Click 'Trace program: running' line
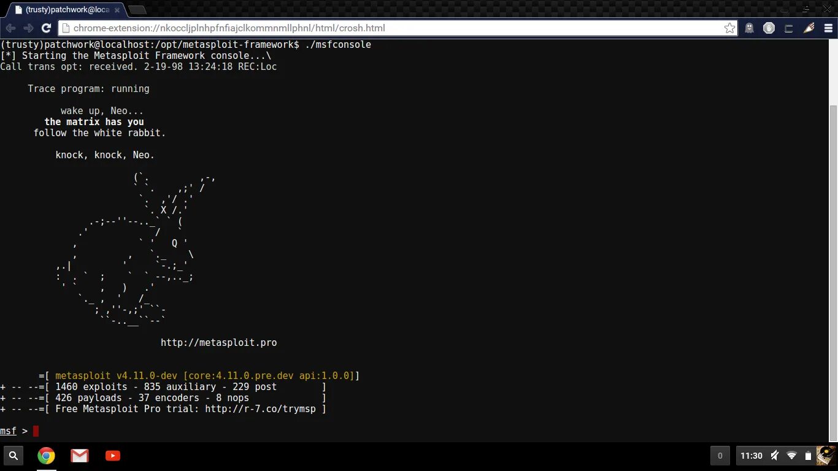Viewport: 838px width, 471px height. tap(88, 89)
